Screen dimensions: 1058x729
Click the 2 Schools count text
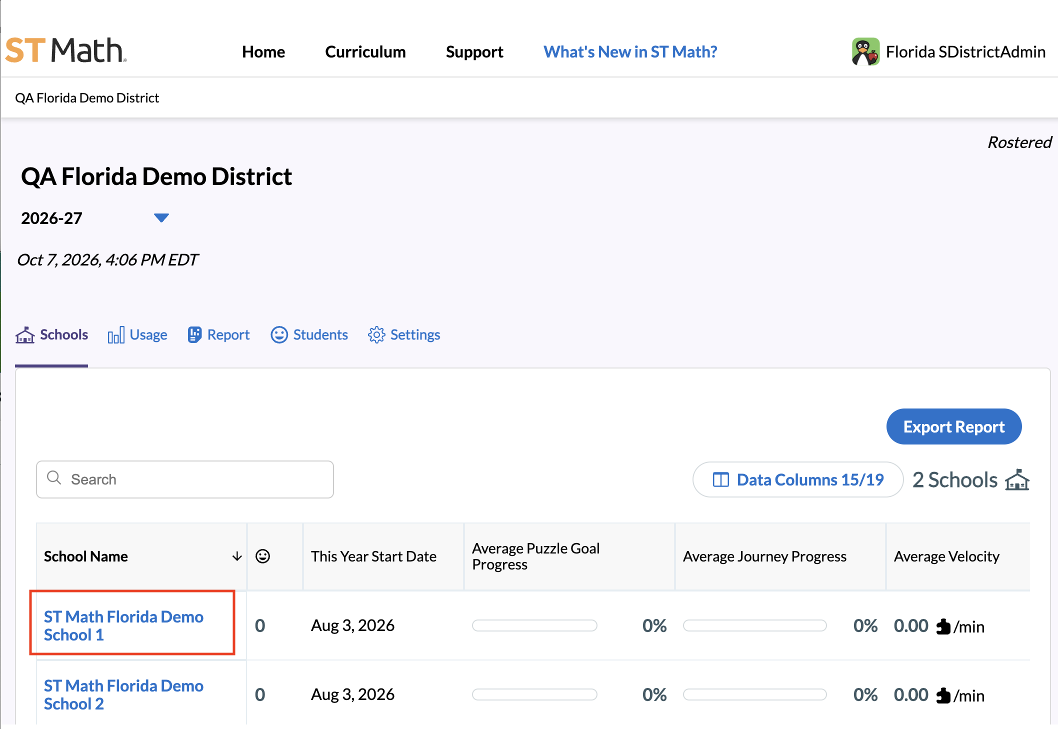click(x=954, y=479)
